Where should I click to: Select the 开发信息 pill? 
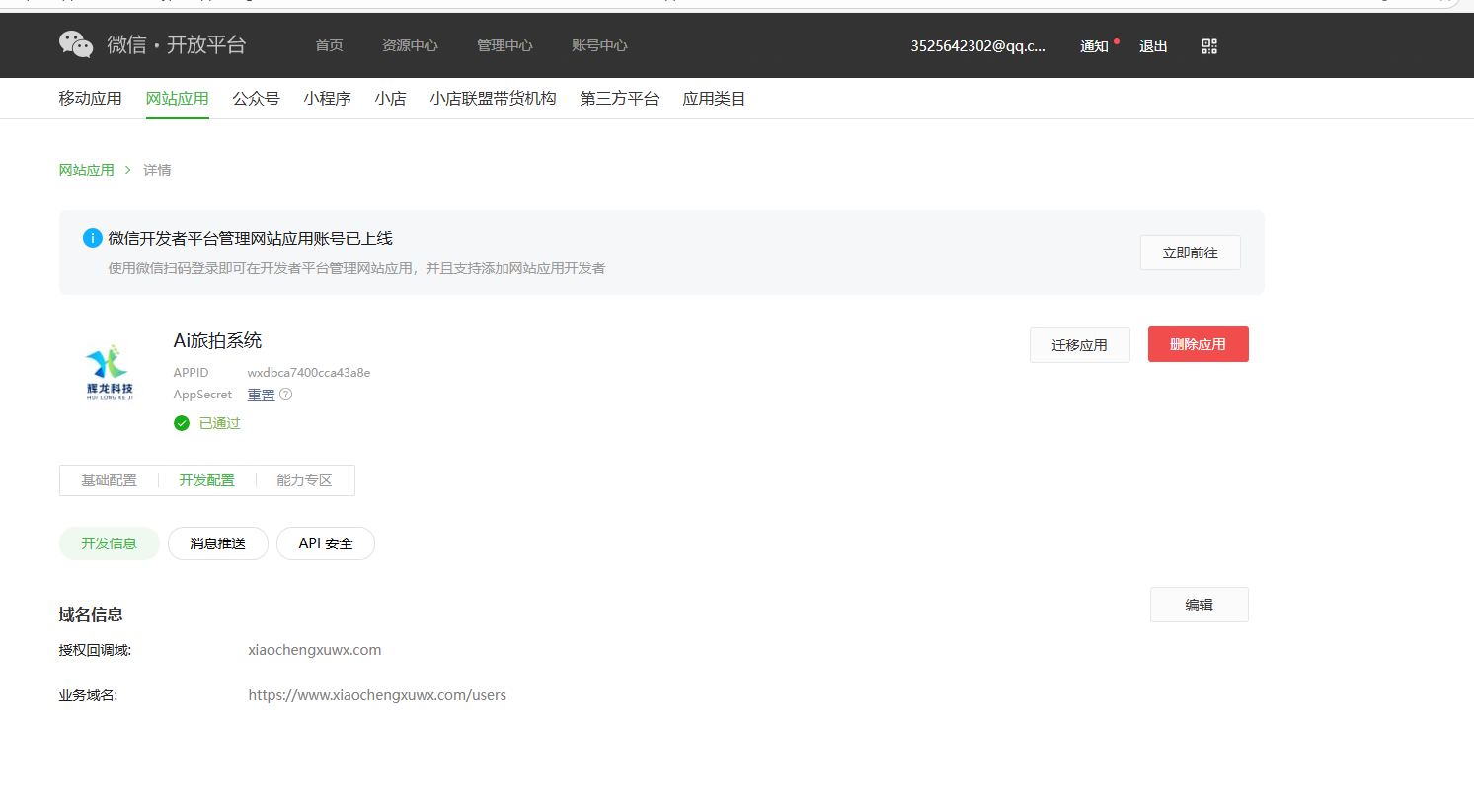(110, 543)
